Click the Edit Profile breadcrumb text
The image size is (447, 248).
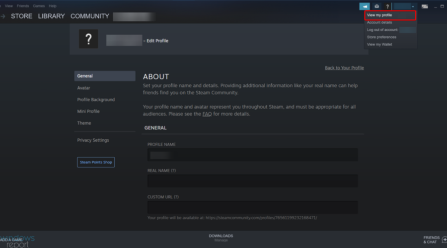tap(157, 41)
